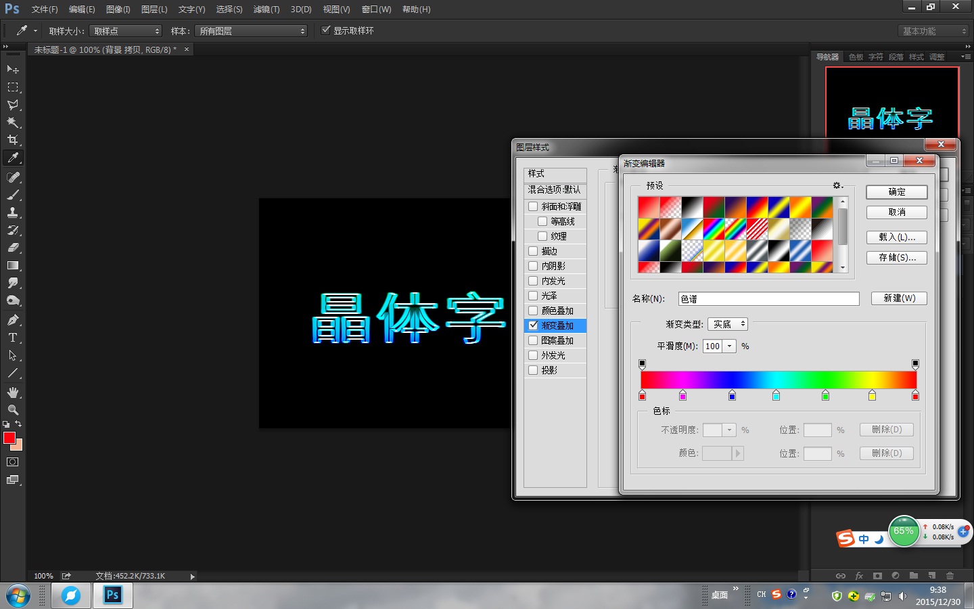Select the Crop tool
The image size is (974, 609).
click(13, 140)
